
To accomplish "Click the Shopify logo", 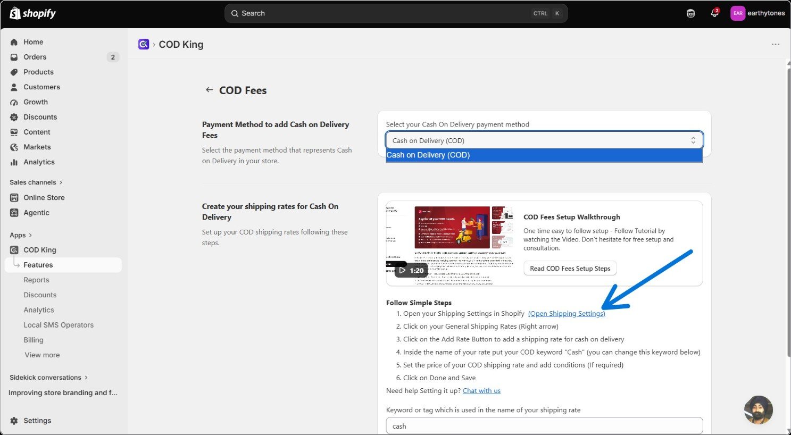I will point(32,13).
